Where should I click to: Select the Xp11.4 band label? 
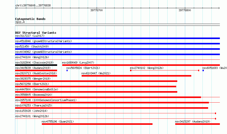click(20, 22)
